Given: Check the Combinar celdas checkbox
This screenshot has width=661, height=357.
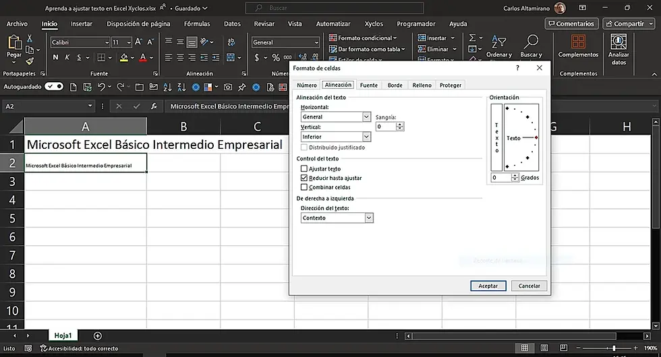Looking at the screenshot, I should (x=304, y=187).
